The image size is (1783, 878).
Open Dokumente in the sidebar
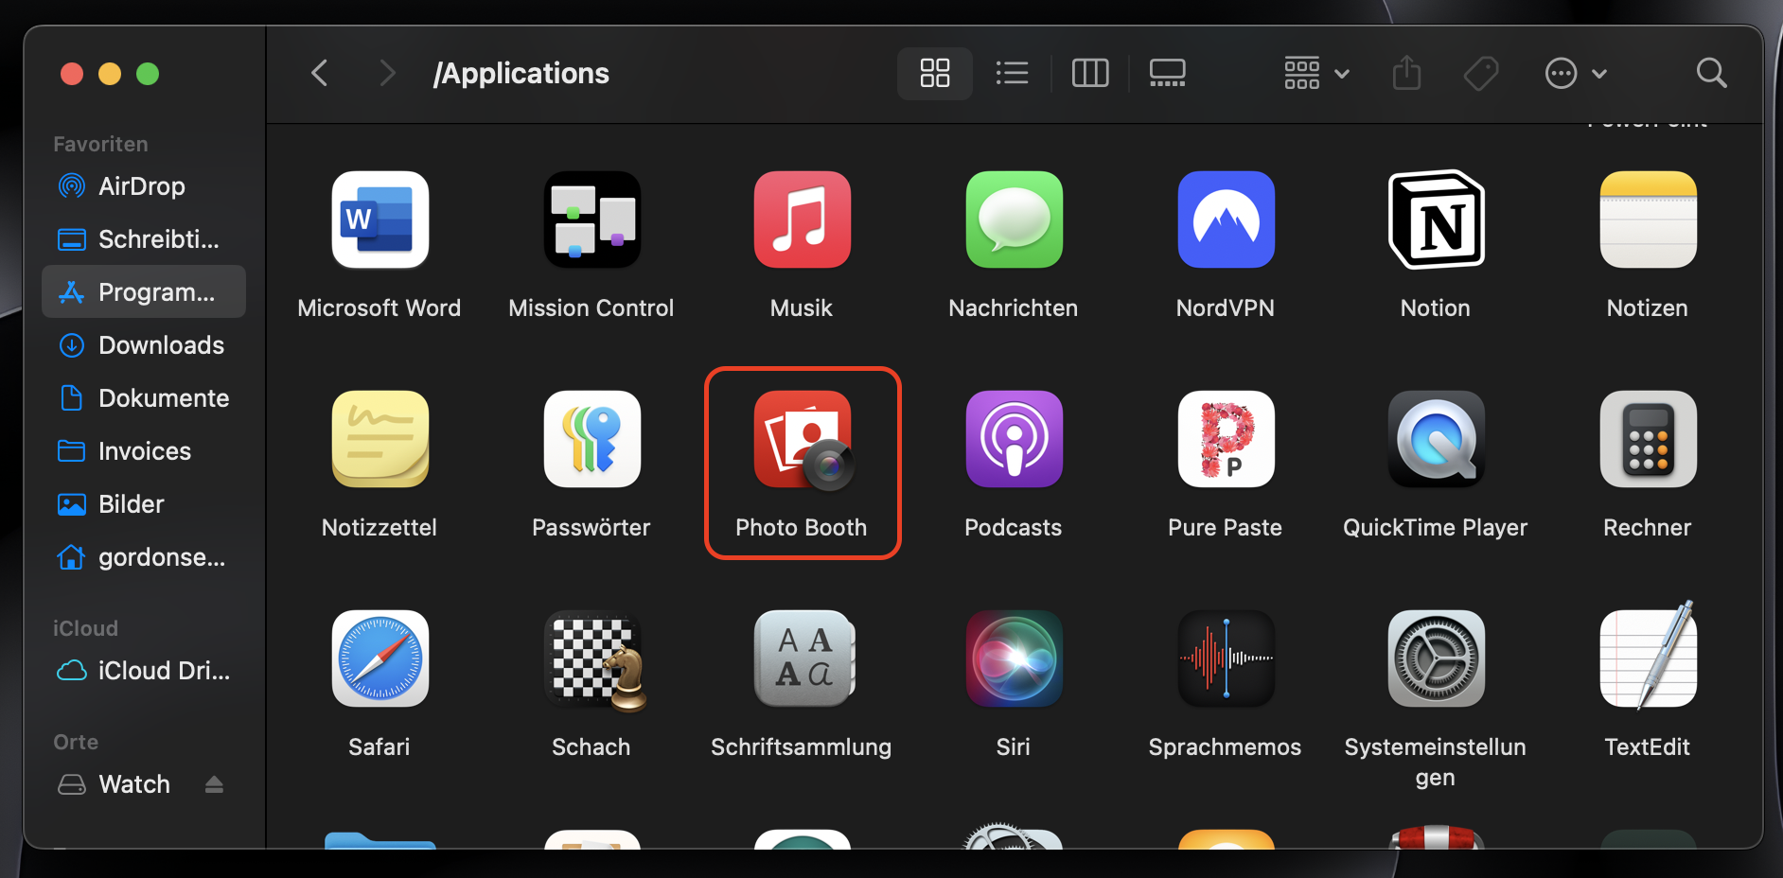pyautogui.click(x=144, y=398)
